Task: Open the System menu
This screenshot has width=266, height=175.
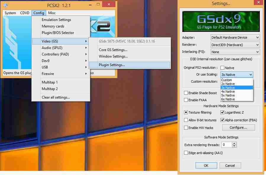Action: (x=10, y=13)
